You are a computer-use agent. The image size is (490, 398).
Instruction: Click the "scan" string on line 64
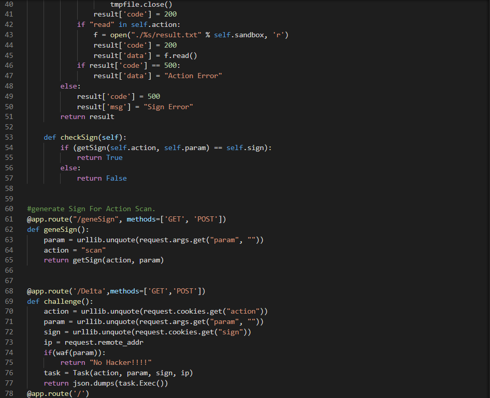click(x=93, y=250)
